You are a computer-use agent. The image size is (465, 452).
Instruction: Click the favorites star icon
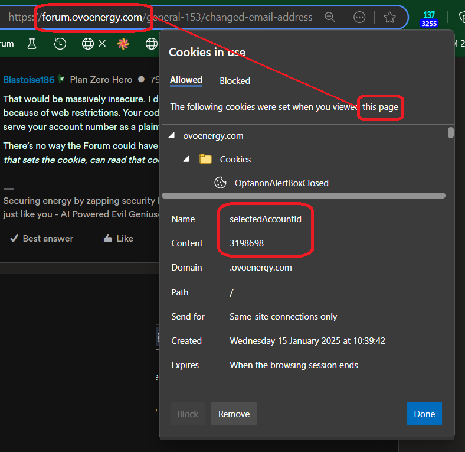[x=389, y=17]
